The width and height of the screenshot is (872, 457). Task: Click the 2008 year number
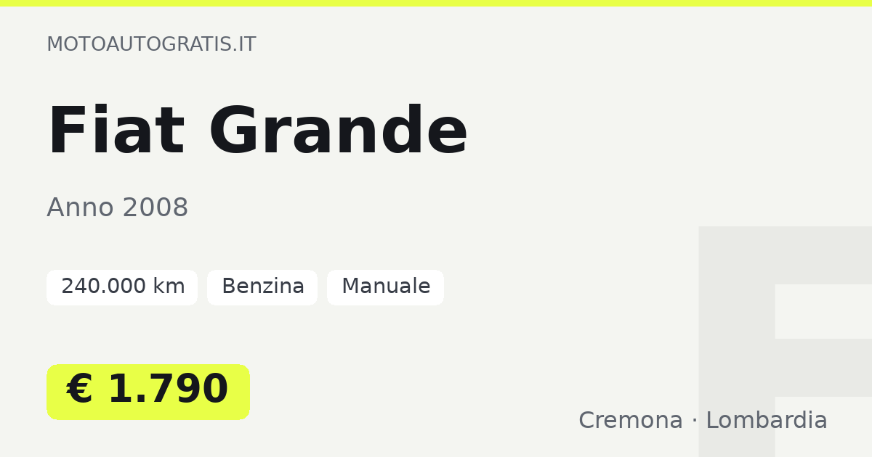tap(156, 208)
